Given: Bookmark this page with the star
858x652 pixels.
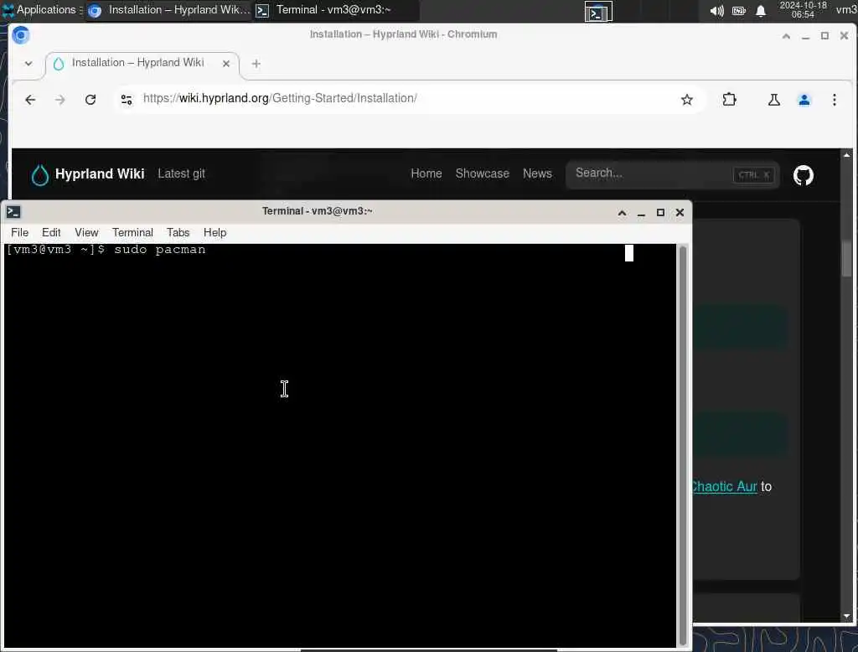Looking at the screenshot, I should [x=687, y=99].
